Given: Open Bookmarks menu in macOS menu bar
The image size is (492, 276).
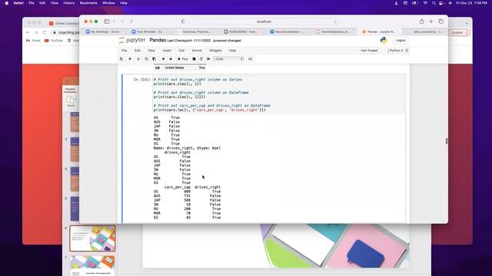Looking at the screenshot, I should 88,3.
